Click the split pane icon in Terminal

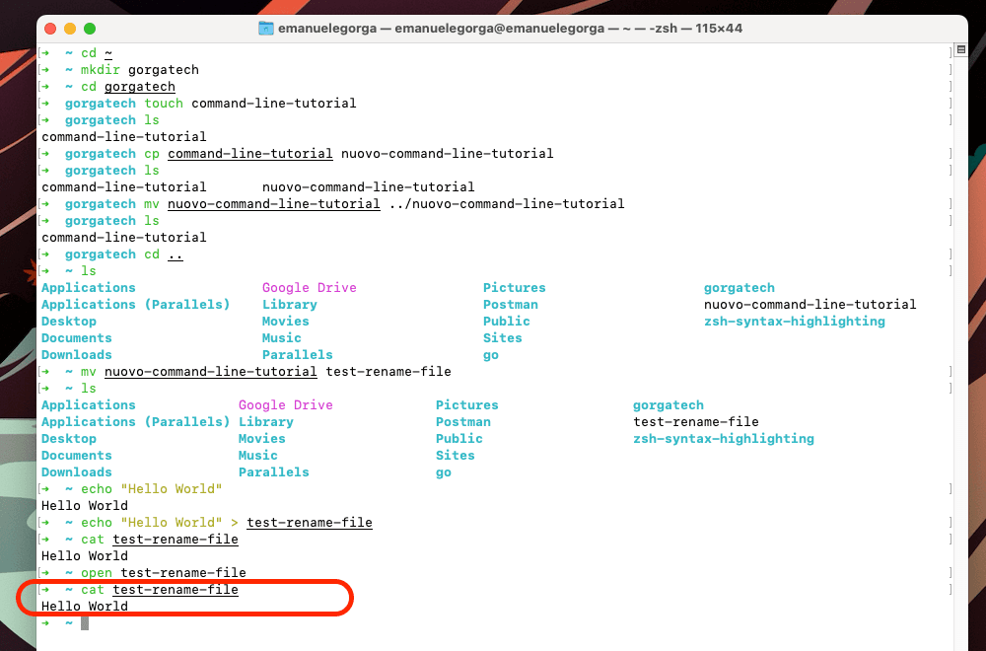pyautogui.click(x=960, y=49)
